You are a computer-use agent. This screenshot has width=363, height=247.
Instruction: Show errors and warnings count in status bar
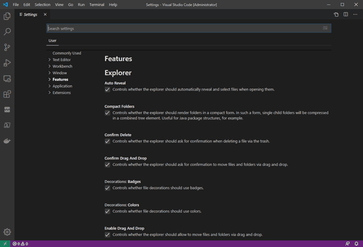21,244
